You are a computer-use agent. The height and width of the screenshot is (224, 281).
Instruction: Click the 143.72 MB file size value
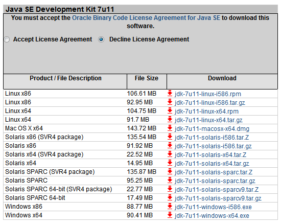click(142, 128)
